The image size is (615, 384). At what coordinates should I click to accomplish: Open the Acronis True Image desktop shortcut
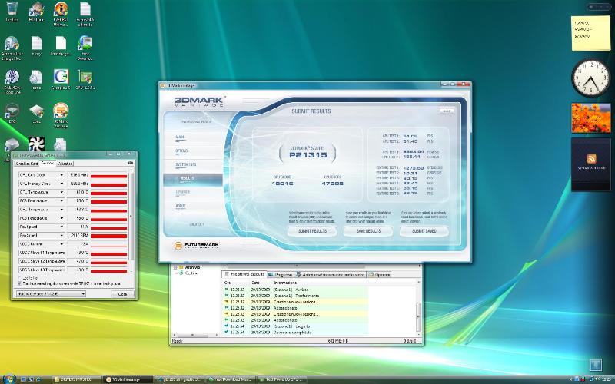[12, 48]
